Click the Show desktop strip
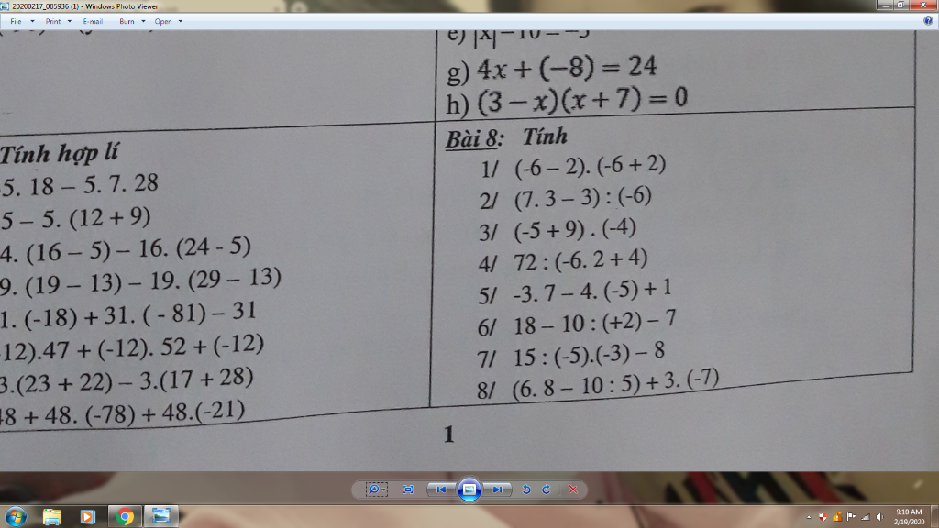 [934, 517]
